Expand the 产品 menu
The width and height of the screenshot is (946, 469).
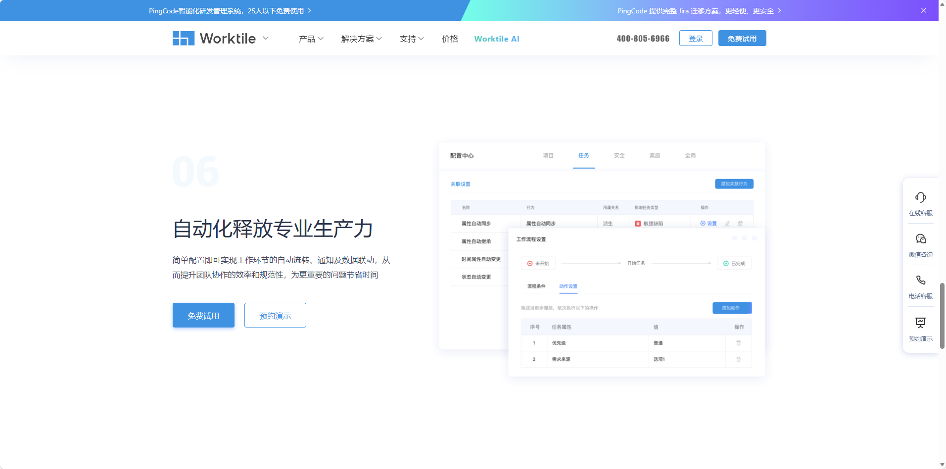click(311, 39)
